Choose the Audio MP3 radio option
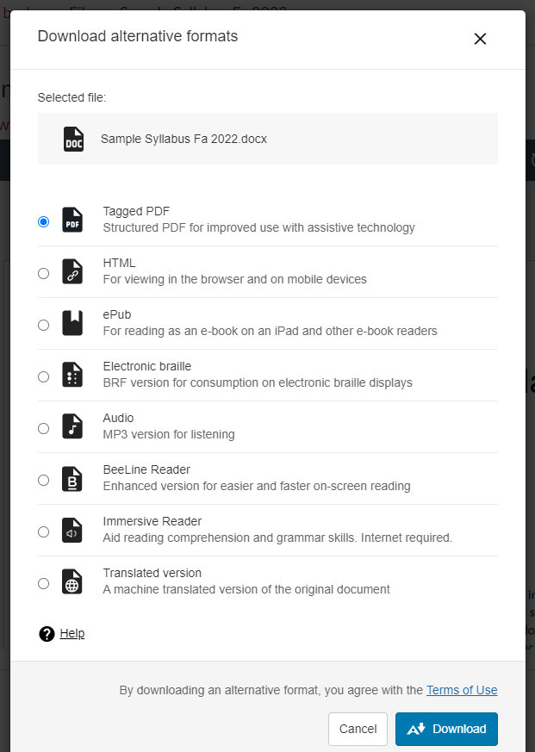535x752 pixels. (44, 429)
